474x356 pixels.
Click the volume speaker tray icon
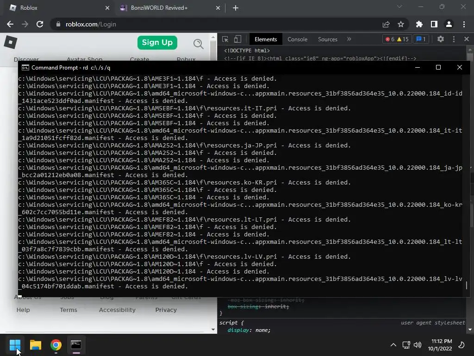418,345
